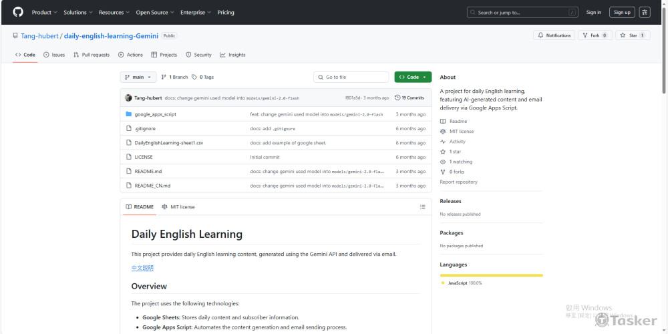668x334 pixels.
Task: Switch to the Issues tab
Action: pyautogui.click(x=54, y=55)
